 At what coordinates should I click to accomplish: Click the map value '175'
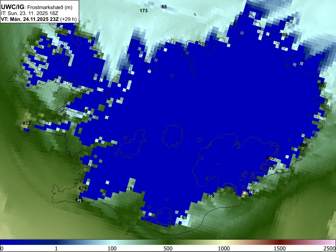pos(251,192)
